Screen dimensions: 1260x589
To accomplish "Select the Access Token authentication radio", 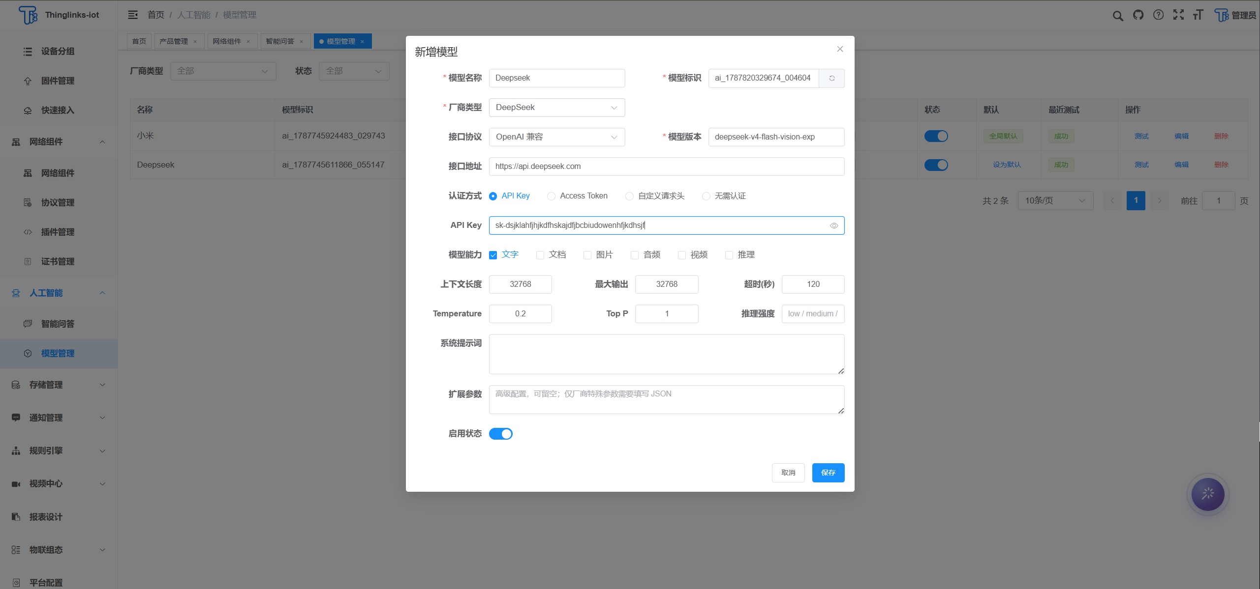I will (x=551, y=196).
